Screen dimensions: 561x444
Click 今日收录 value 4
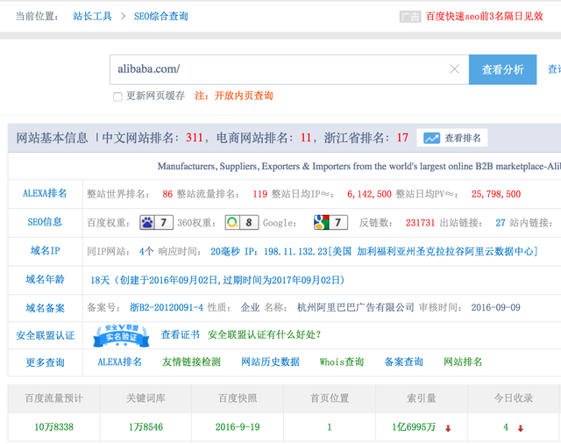[x=506, y=426]
